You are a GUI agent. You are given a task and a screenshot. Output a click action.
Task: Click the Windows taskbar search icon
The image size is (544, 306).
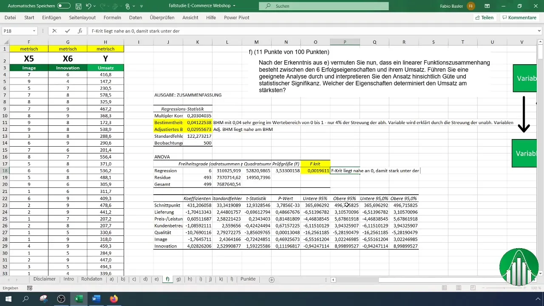pos(26,299)
